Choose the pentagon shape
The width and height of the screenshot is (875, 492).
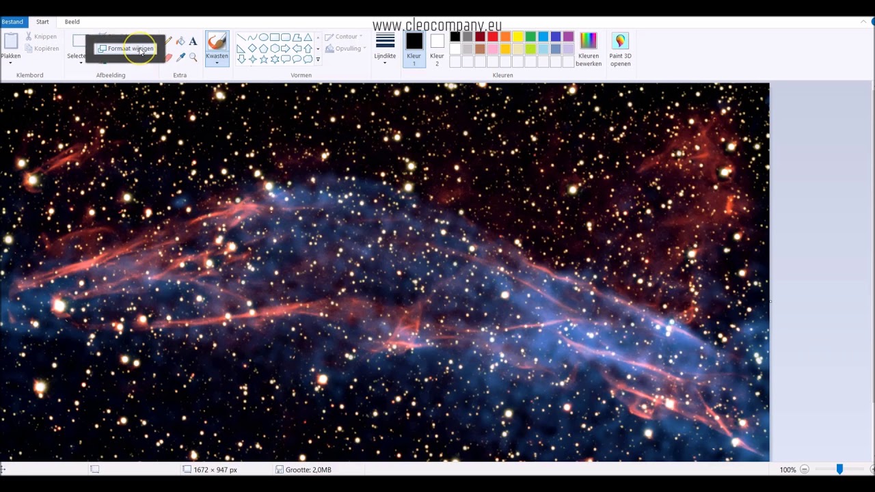[x=263, y=49]
